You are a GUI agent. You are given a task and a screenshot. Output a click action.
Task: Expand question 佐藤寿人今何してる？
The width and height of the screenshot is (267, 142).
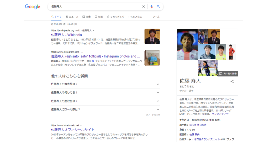point(105,93)
